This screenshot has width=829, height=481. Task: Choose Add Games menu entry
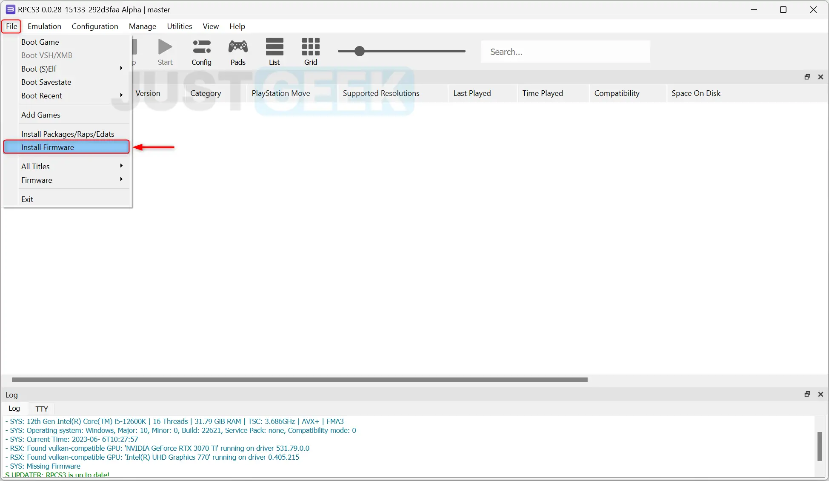pos(66,115)
